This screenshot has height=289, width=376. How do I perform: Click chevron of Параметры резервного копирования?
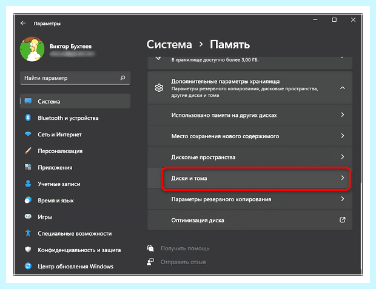(x=343, y=199)
